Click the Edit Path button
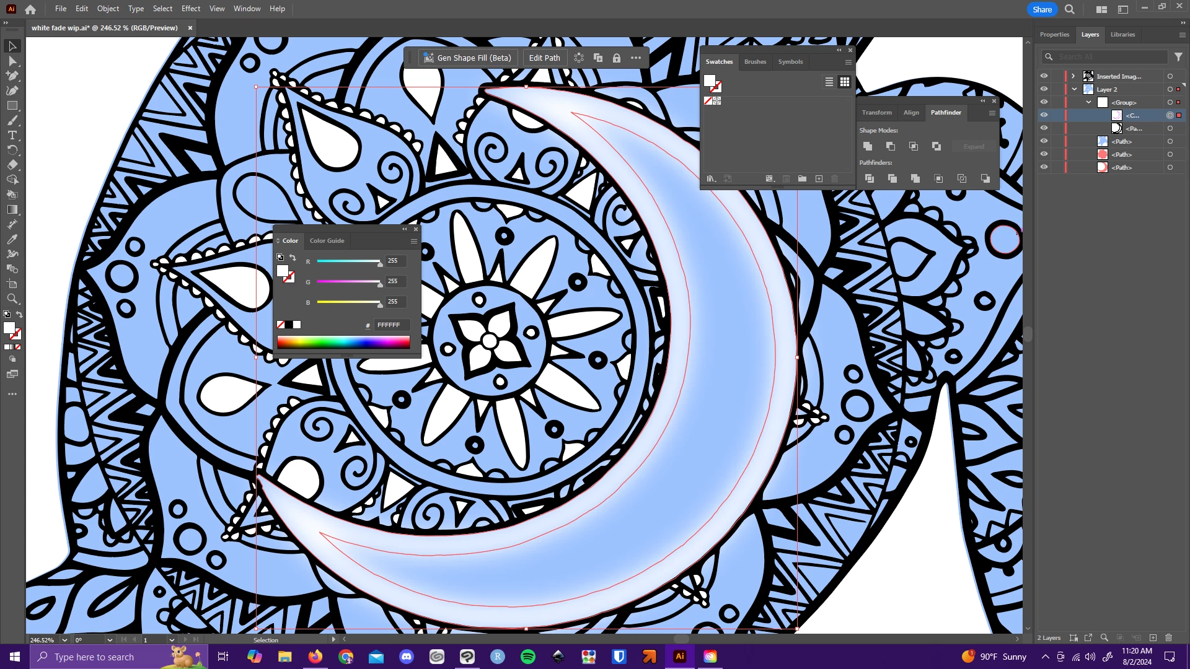Image resolution: width=1190 pixels, height=669 pixels. pos(544,58)
